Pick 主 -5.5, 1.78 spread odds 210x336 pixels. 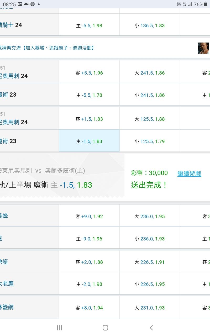click(89, 95)
